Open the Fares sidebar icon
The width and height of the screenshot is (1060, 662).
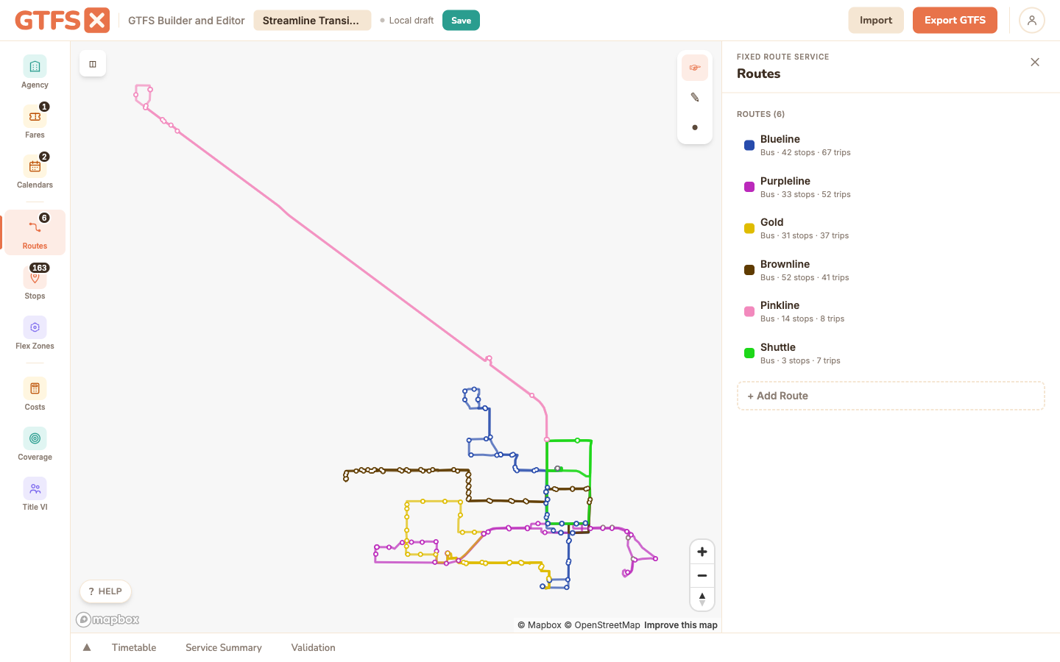35,123
